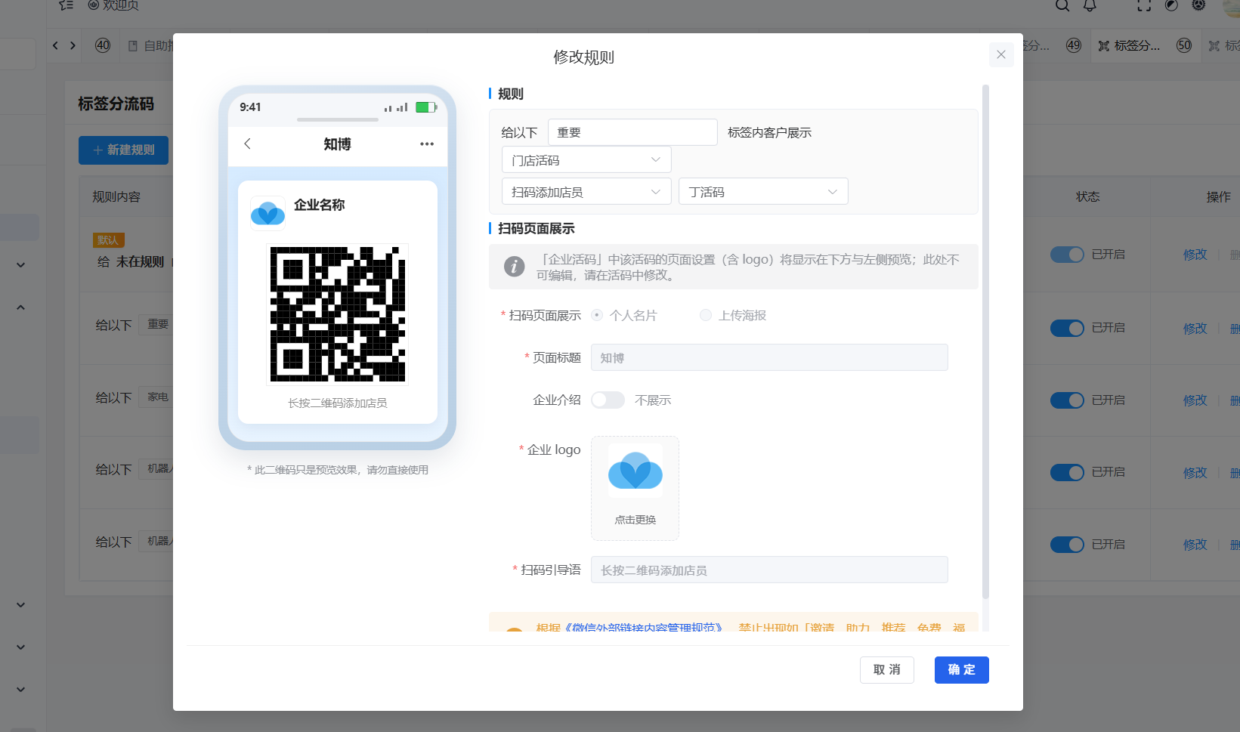Switch to the 自助 tab in the background
1240x732 pixels.
coord(151,45)
